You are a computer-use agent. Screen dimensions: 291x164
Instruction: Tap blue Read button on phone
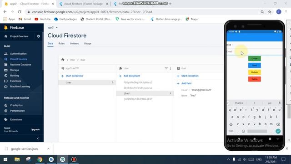click(255, 65)
